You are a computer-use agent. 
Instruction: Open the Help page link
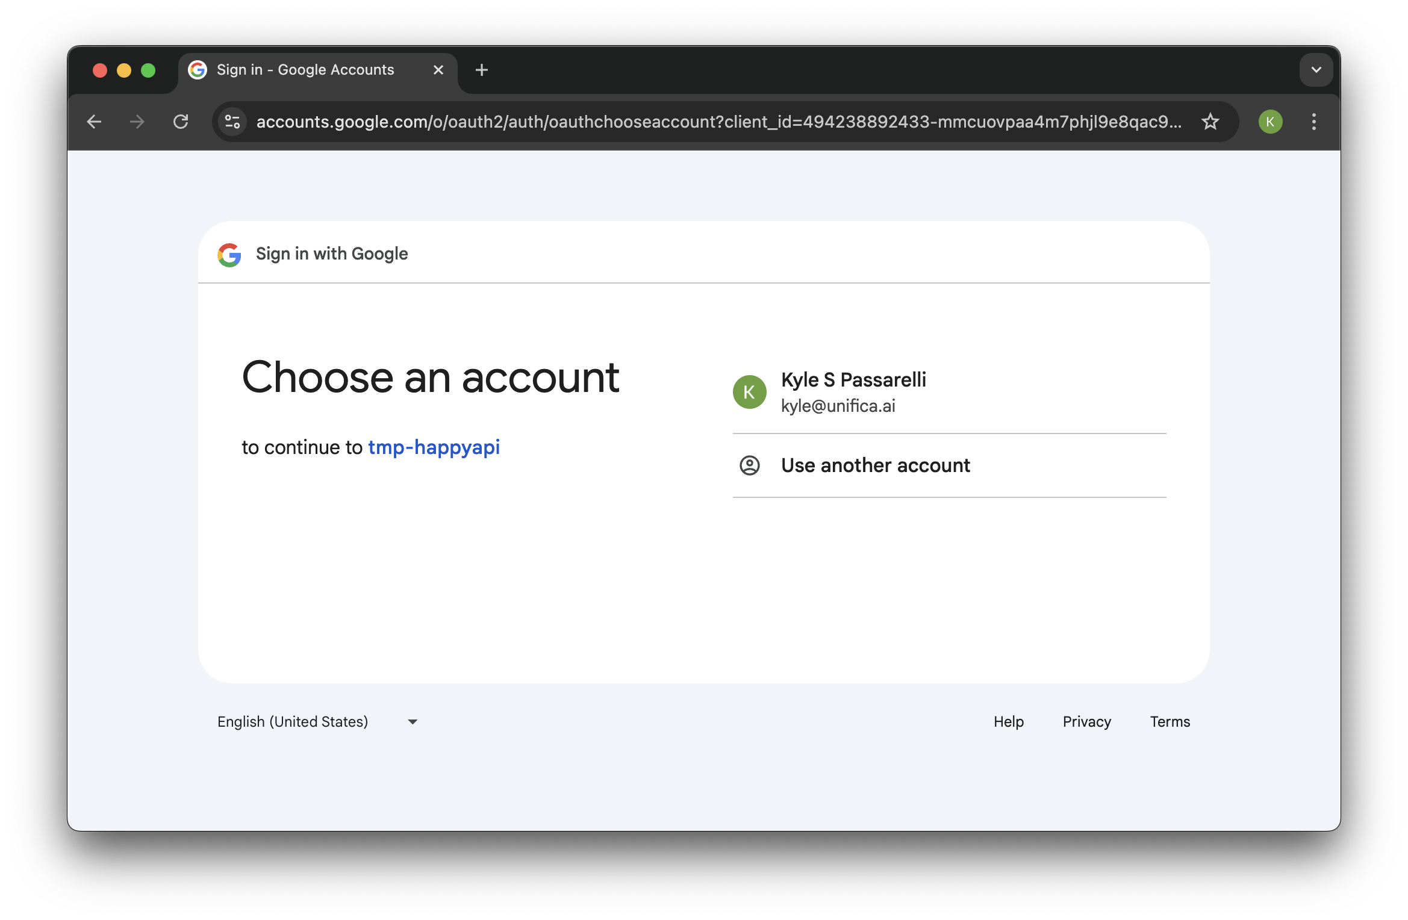pyautogui.click(x=1008, y=721)
